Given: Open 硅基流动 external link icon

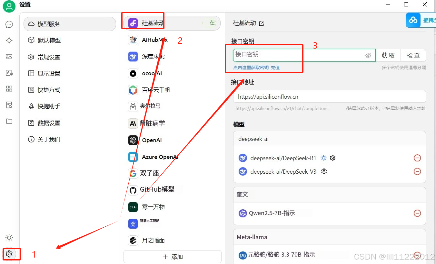Looking at the screenshot, I should (262, 23).
